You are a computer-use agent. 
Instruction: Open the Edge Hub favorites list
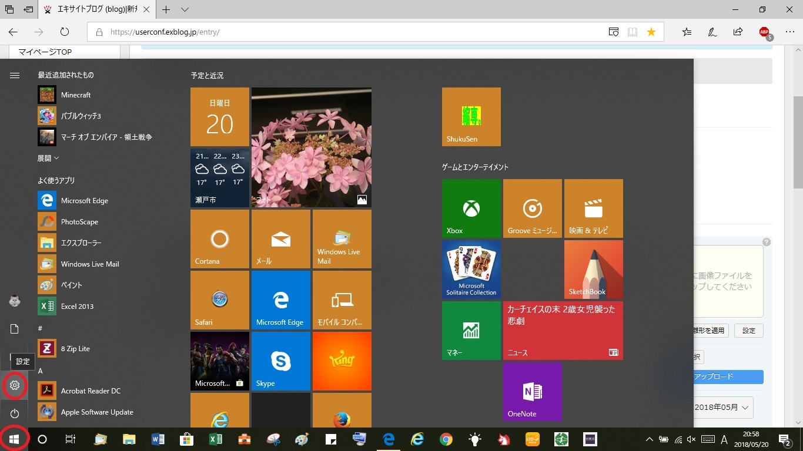687,32
